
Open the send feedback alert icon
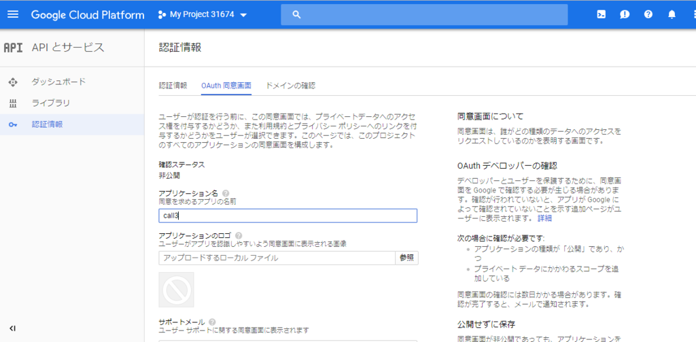click(x=625, y=14)
